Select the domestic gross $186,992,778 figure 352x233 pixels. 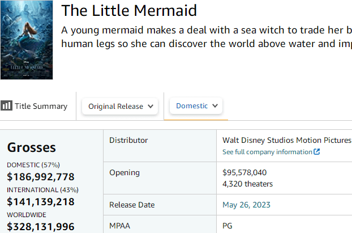[x=41, y=177]
